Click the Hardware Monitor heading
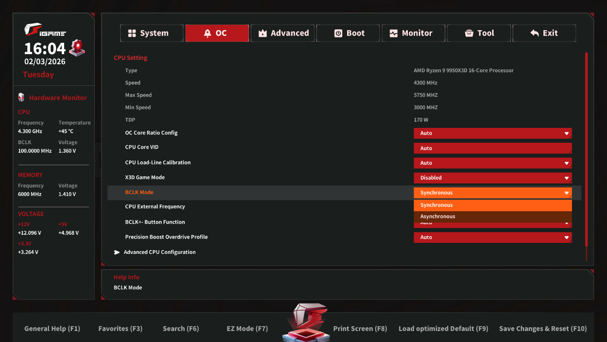The width and height of the screenshot is (607, 342). (58, 98)
